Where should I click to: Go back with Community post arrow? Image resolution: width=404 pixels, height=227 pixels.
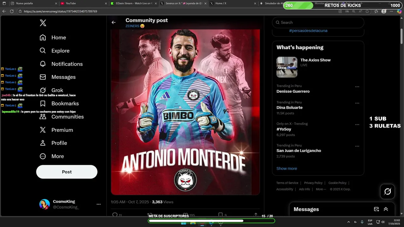pos(114,22)
